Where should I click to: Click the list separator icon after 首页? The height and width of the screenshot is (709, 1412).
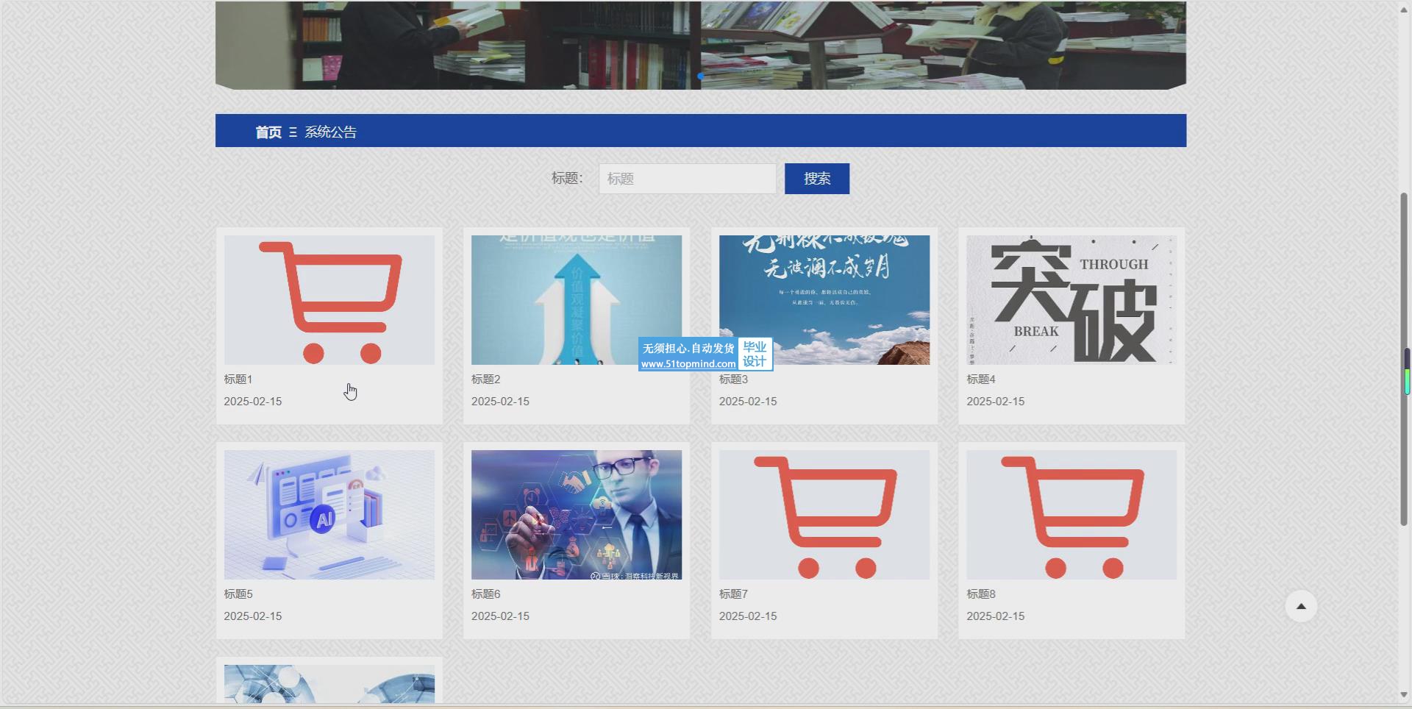(x=293, y=132)
